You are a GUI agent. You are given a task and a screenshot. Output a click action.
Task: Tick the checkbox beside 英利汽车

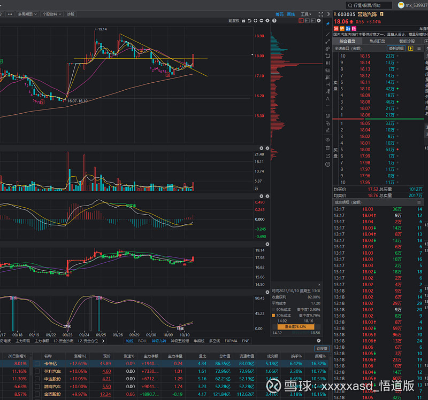point(37,371)
